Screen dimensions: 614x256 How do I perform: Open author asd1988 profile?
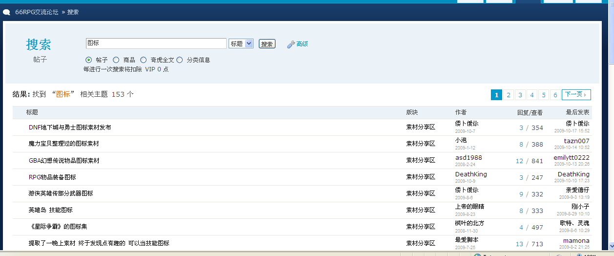[468, 157]
